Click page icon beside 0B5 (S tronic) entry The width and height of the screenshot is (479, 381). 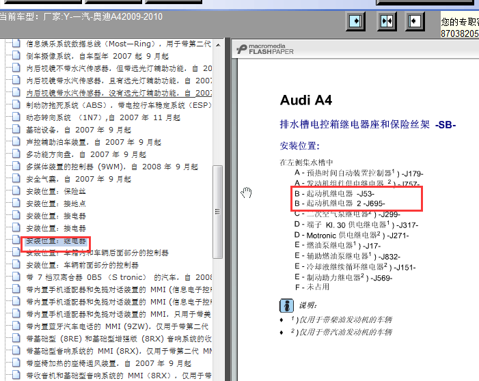[16, 276]
